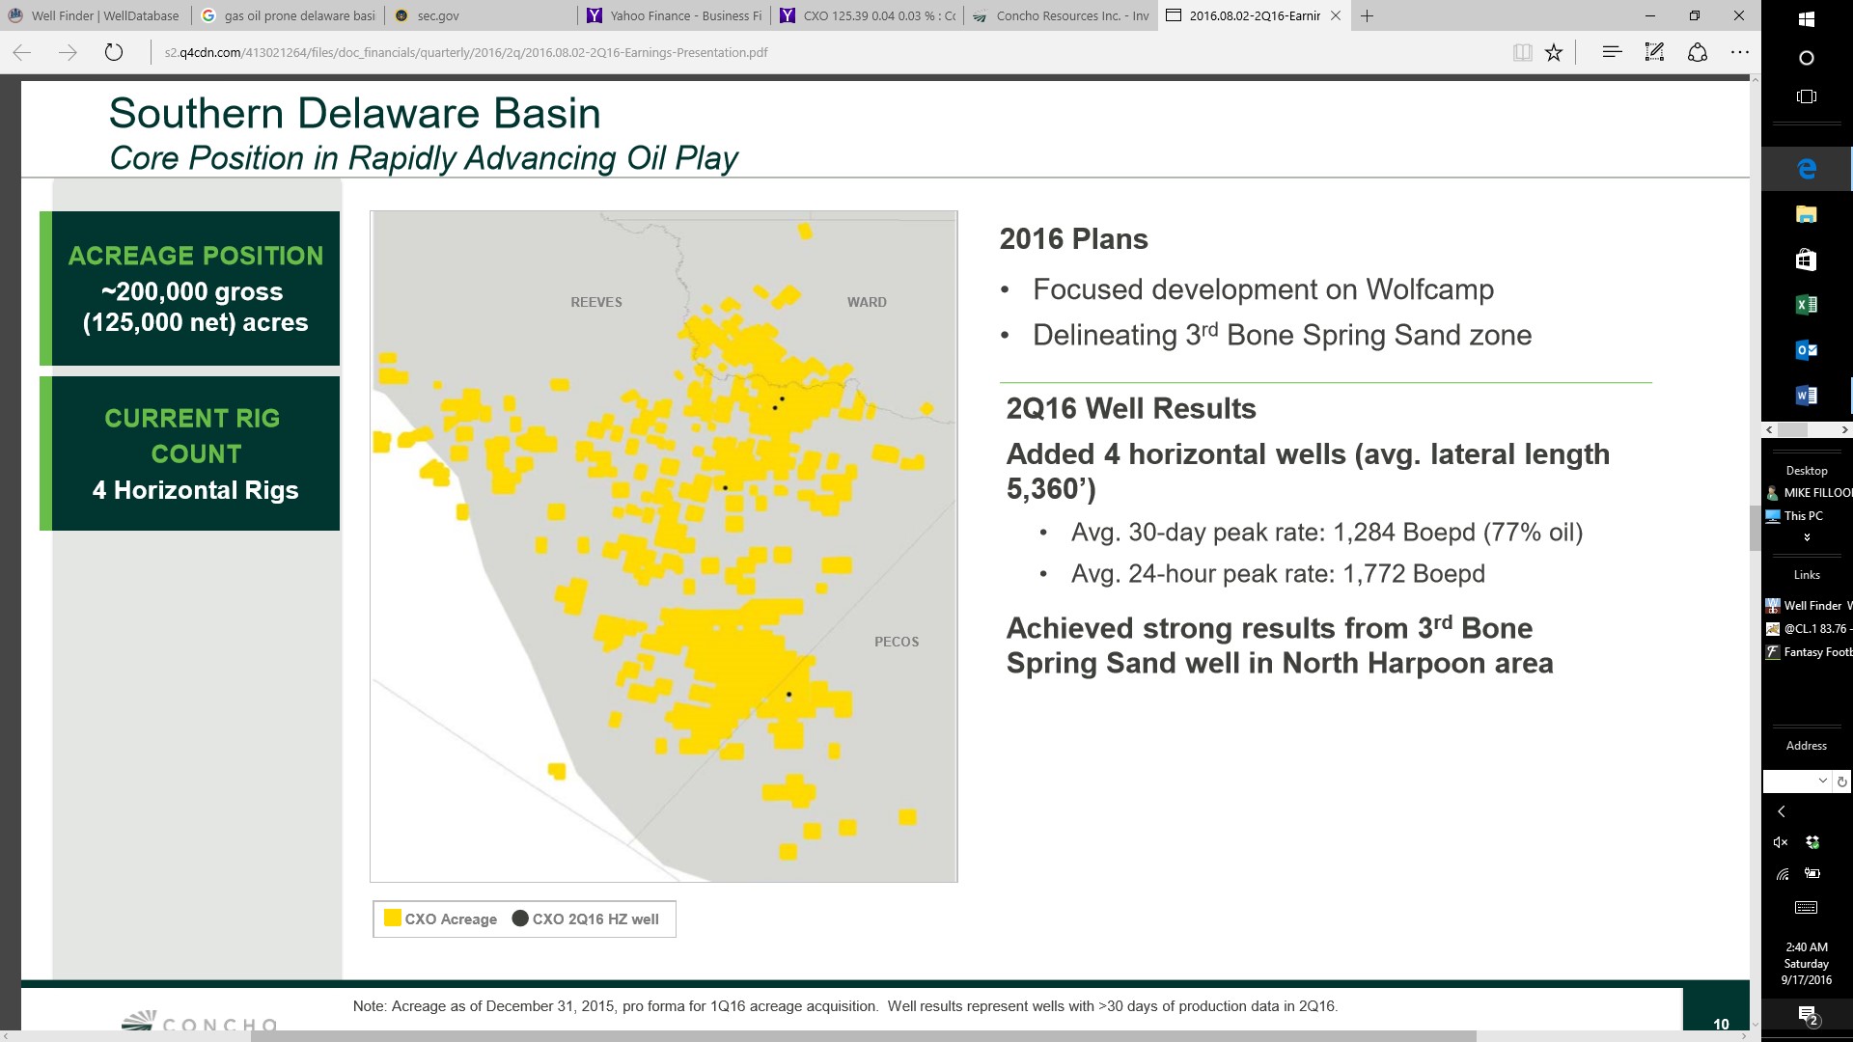
Task: Click the muted volume tray icon
Action: click(1782, 842)
